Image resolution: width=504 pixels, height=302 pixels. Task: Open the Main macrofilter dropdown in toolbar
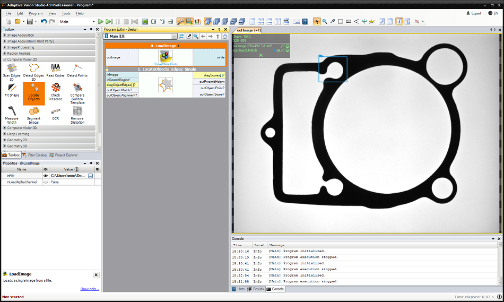pyautogui.click(x=93, y=22)
